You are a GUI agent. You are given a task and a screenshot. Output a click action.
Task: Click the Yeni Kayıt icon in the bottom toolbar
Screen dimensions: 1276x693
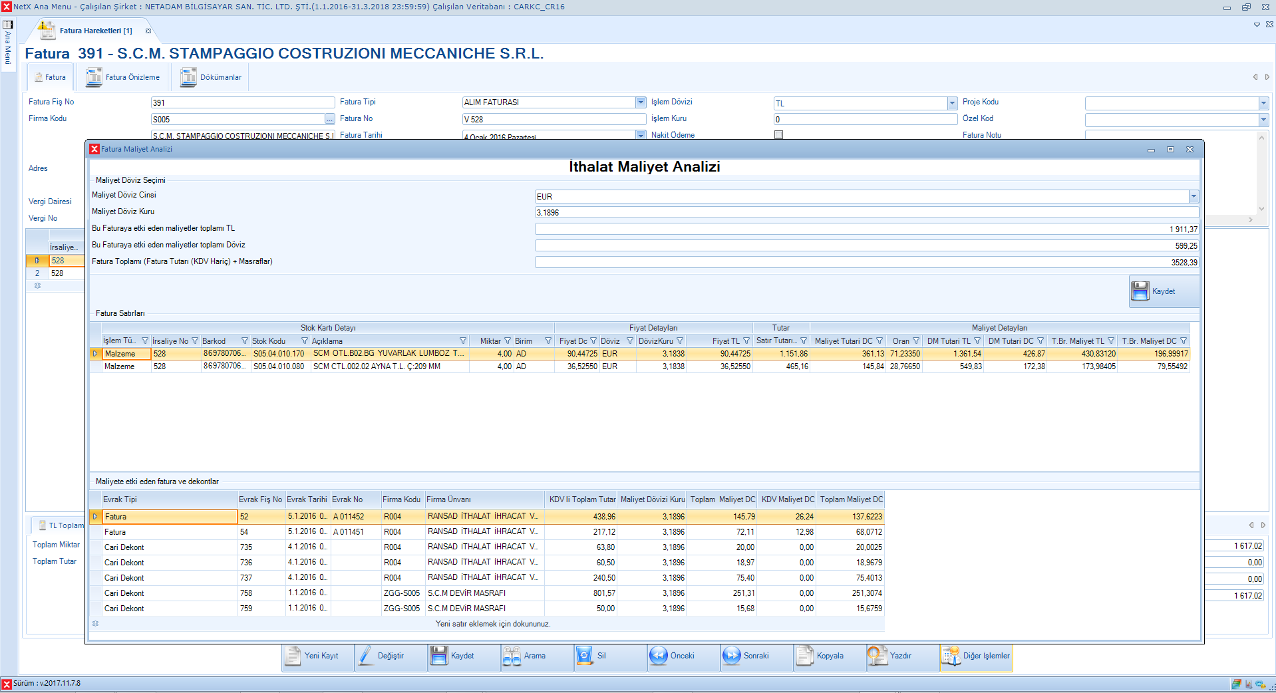point(293,656)
